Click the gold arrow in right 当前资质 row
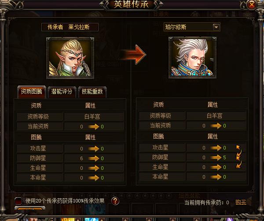The width and height of the screenshot is (264, 221). 216,126
